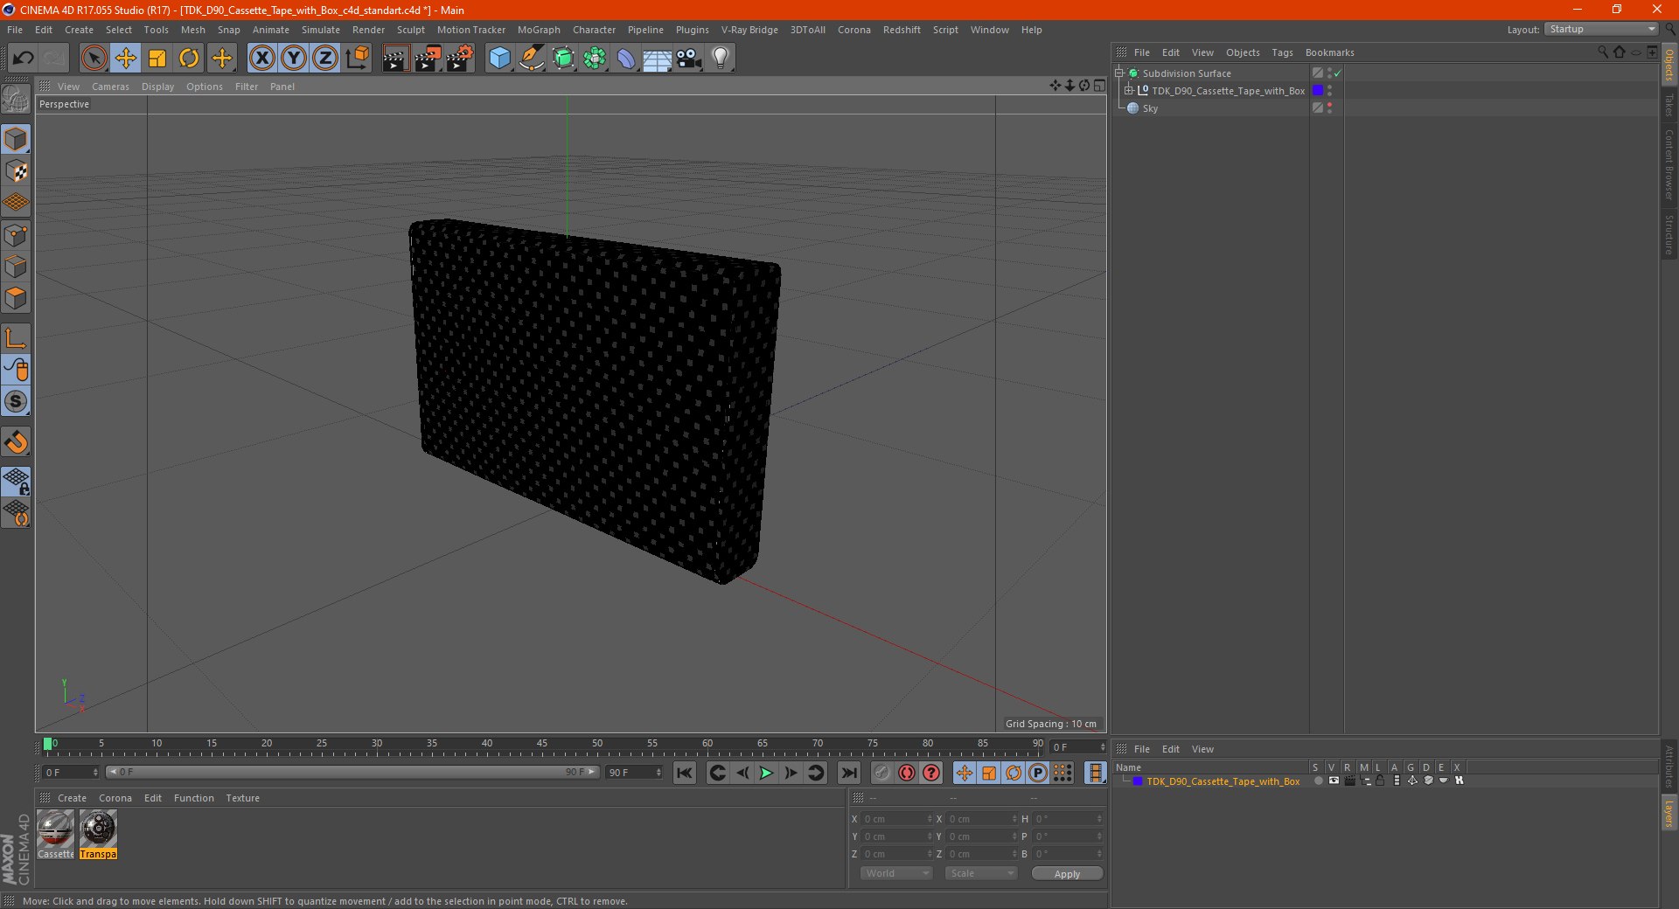Open the MoGraph menu
This screenshot has height=909, width=1679.
pos(539,30)
